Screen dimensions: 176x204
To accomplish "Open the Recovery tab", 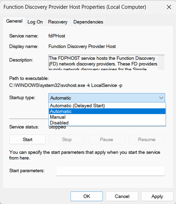I will pos(58,22).
